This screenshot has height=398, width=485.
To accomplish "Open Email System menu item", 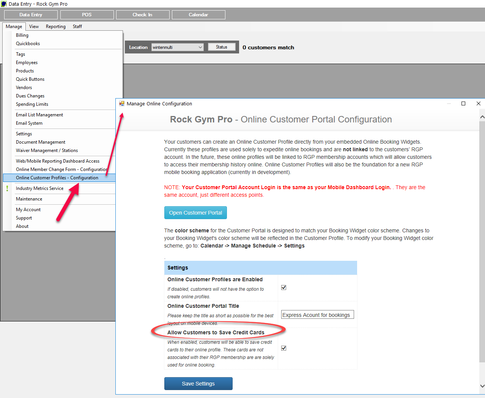I will pos(59,123).
